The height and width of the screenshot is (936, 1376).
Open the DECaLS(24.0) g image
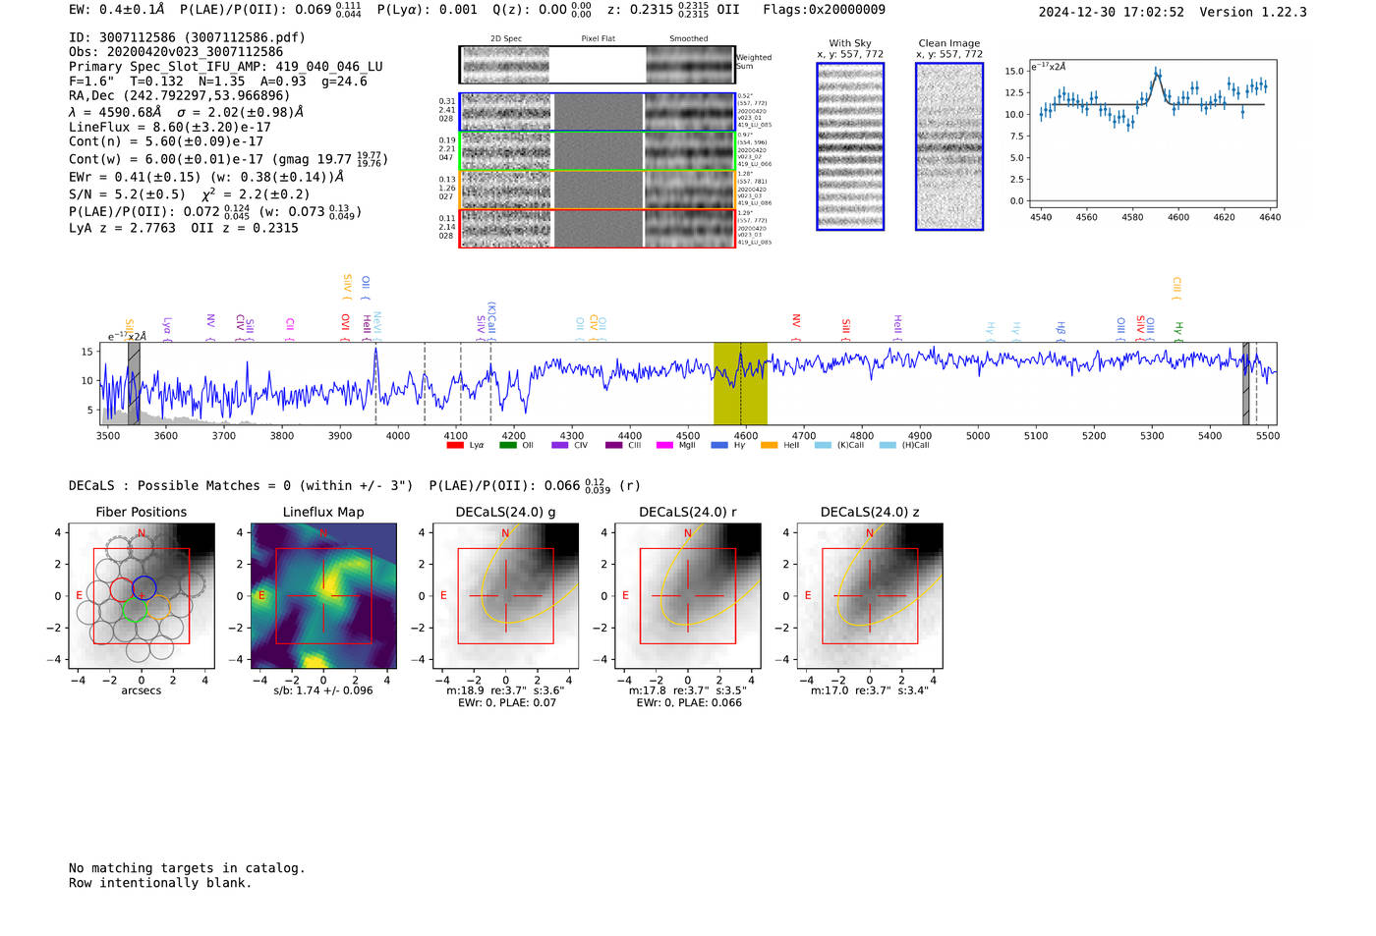tap(506, 596)
